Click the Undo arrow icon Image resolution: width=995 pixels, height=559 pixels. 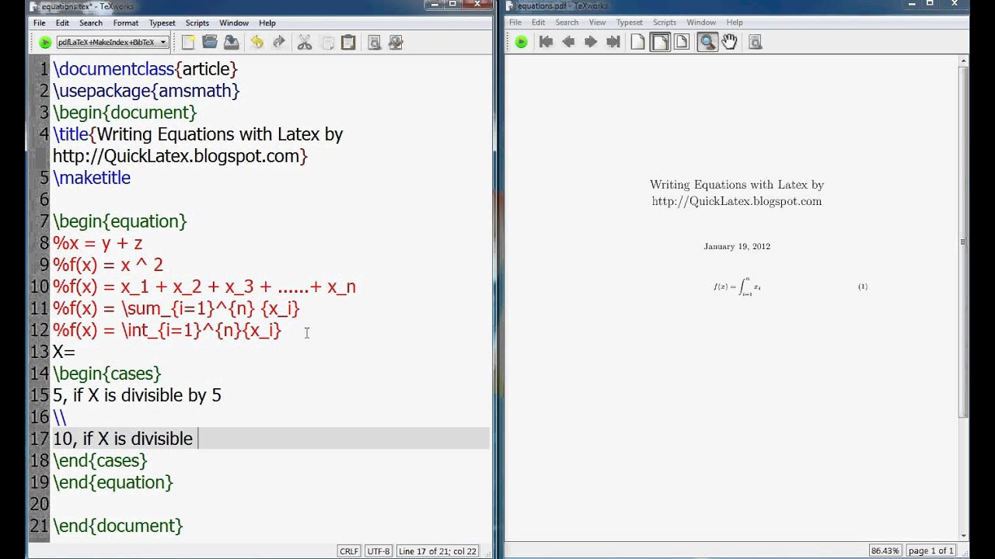(257, 42)
